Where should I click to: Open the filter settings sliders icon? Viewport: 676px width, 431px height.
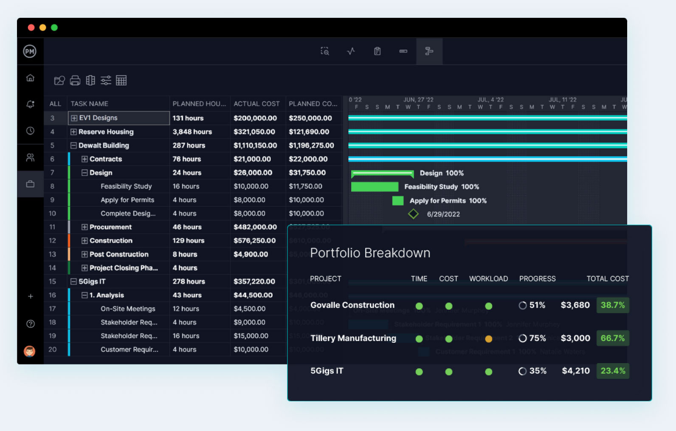click(x=106, y=81)
